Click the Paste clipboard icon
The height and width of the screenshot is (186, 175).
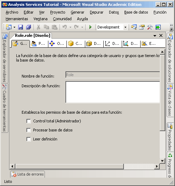(x=55, y=27)
